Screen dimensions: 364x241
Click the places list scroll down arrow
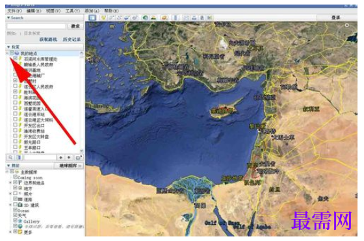[x=81, y=151]
